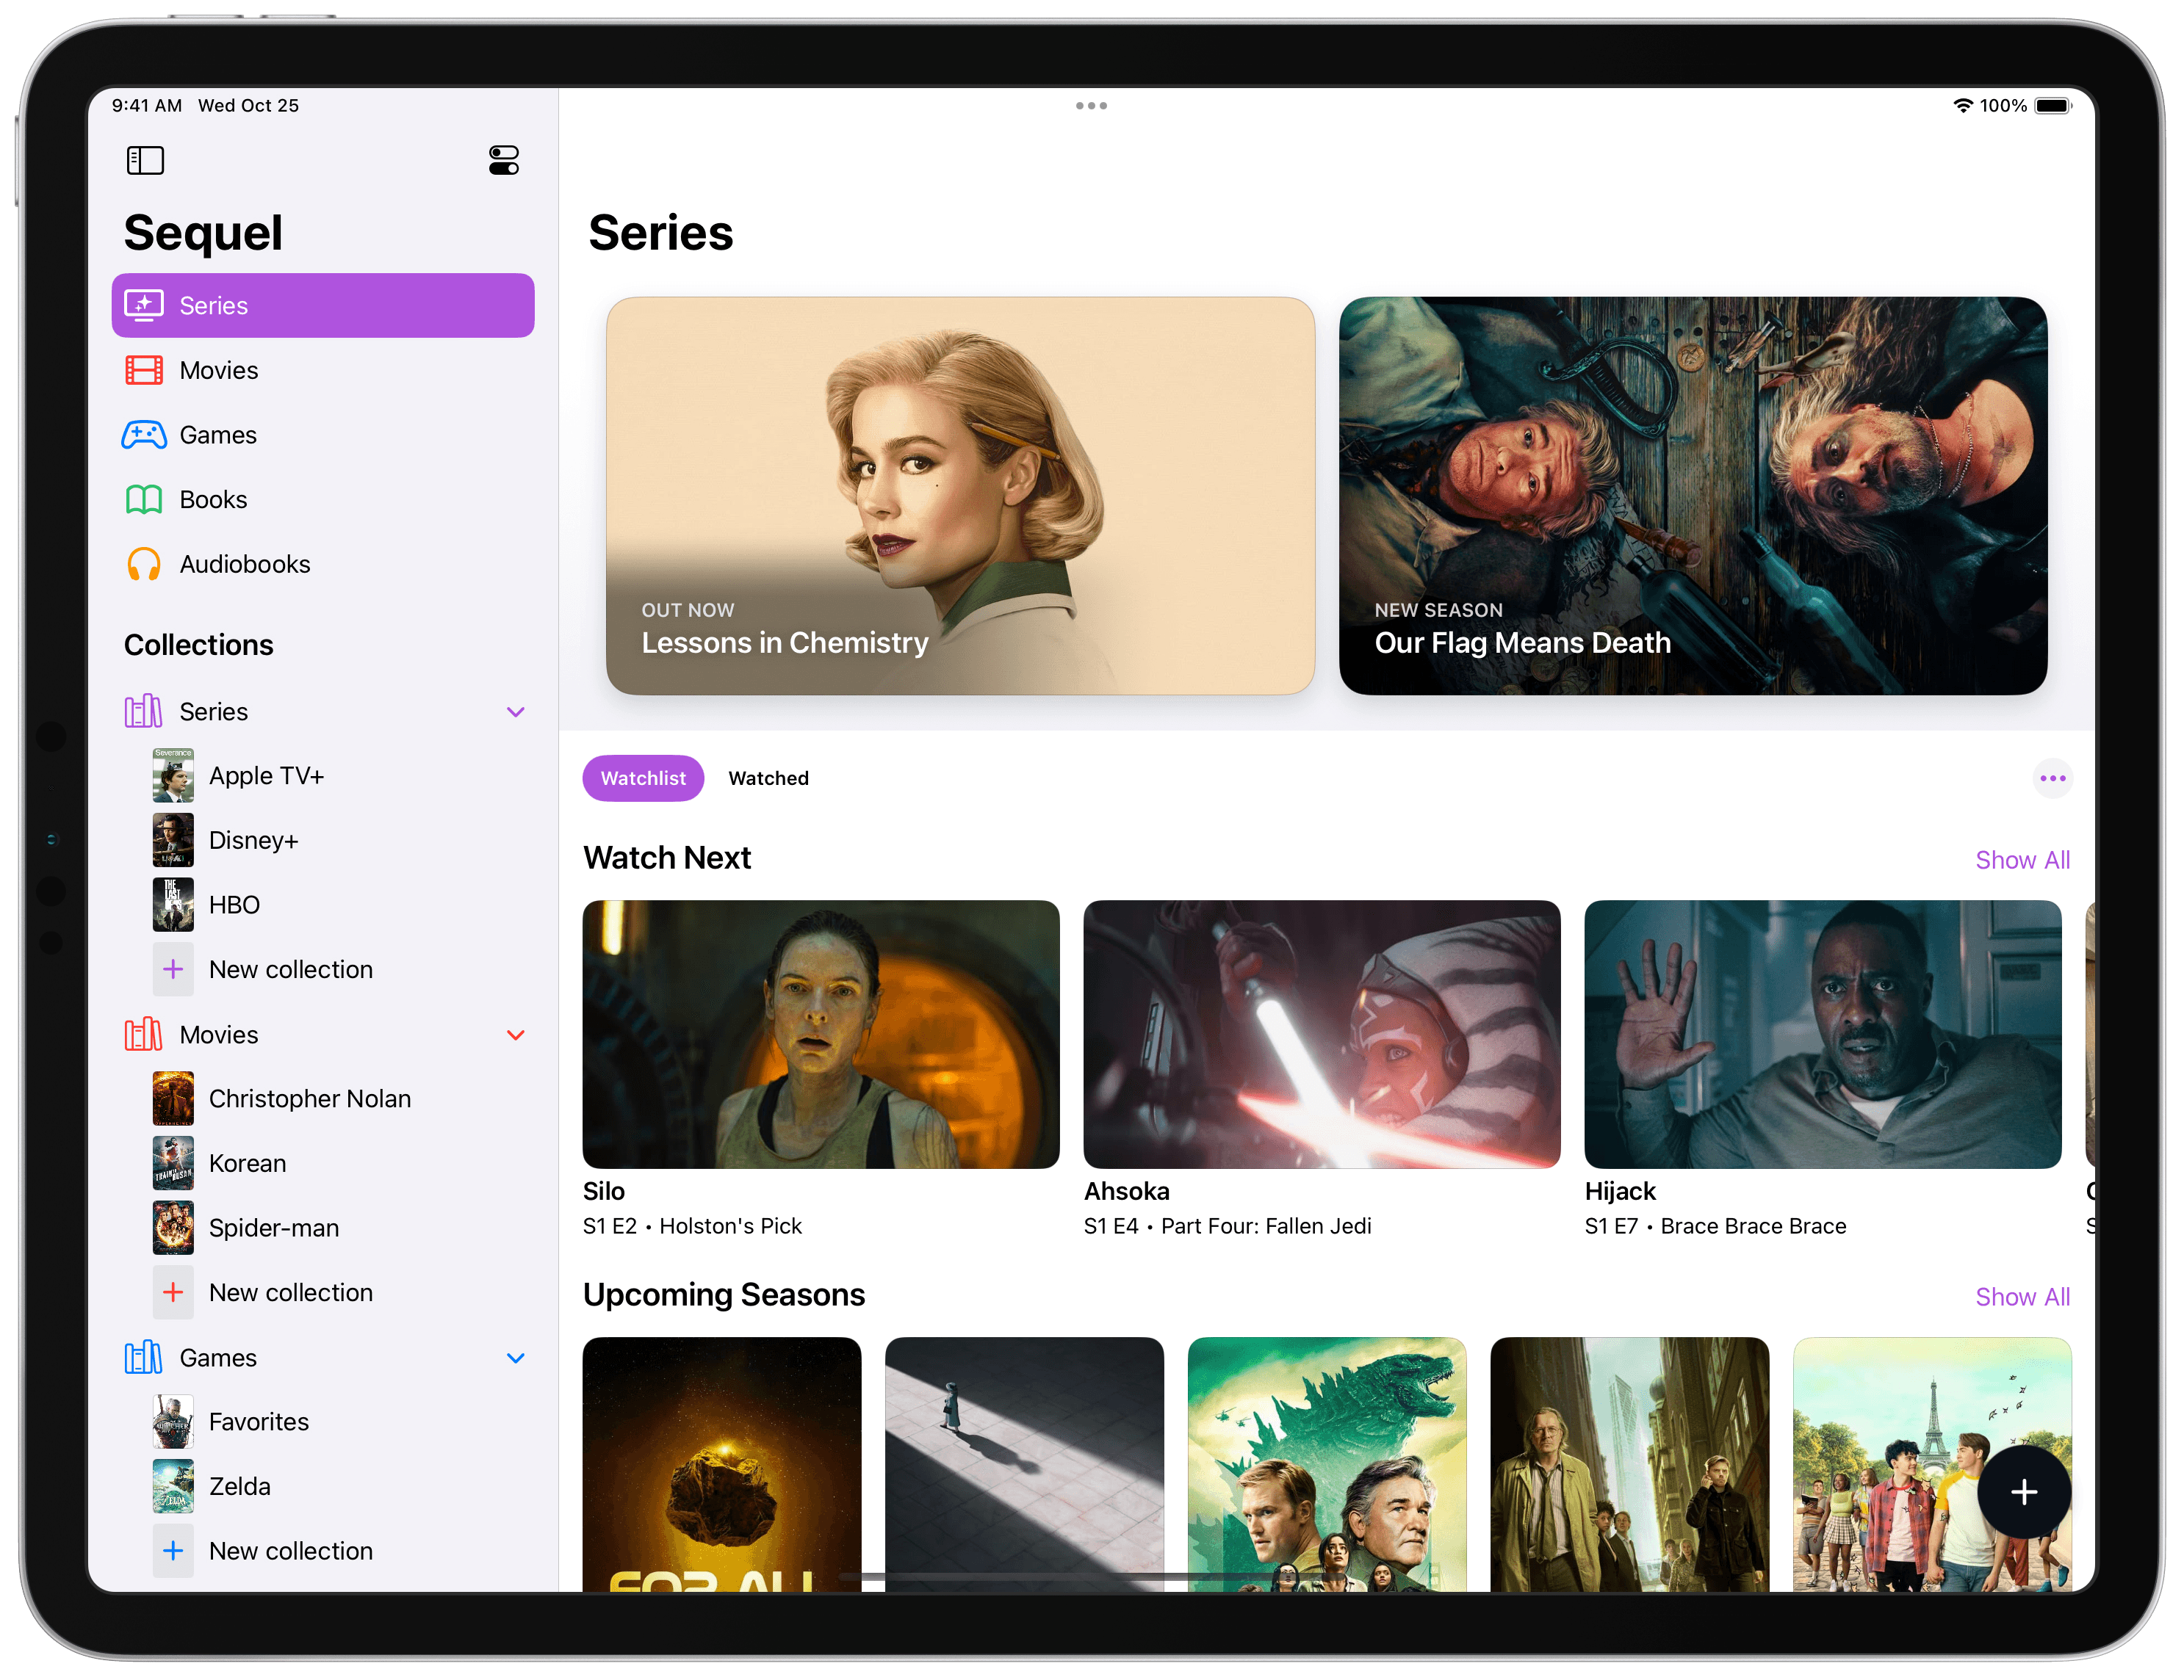Tap the multitasking three-dot control

point(1091,106)
